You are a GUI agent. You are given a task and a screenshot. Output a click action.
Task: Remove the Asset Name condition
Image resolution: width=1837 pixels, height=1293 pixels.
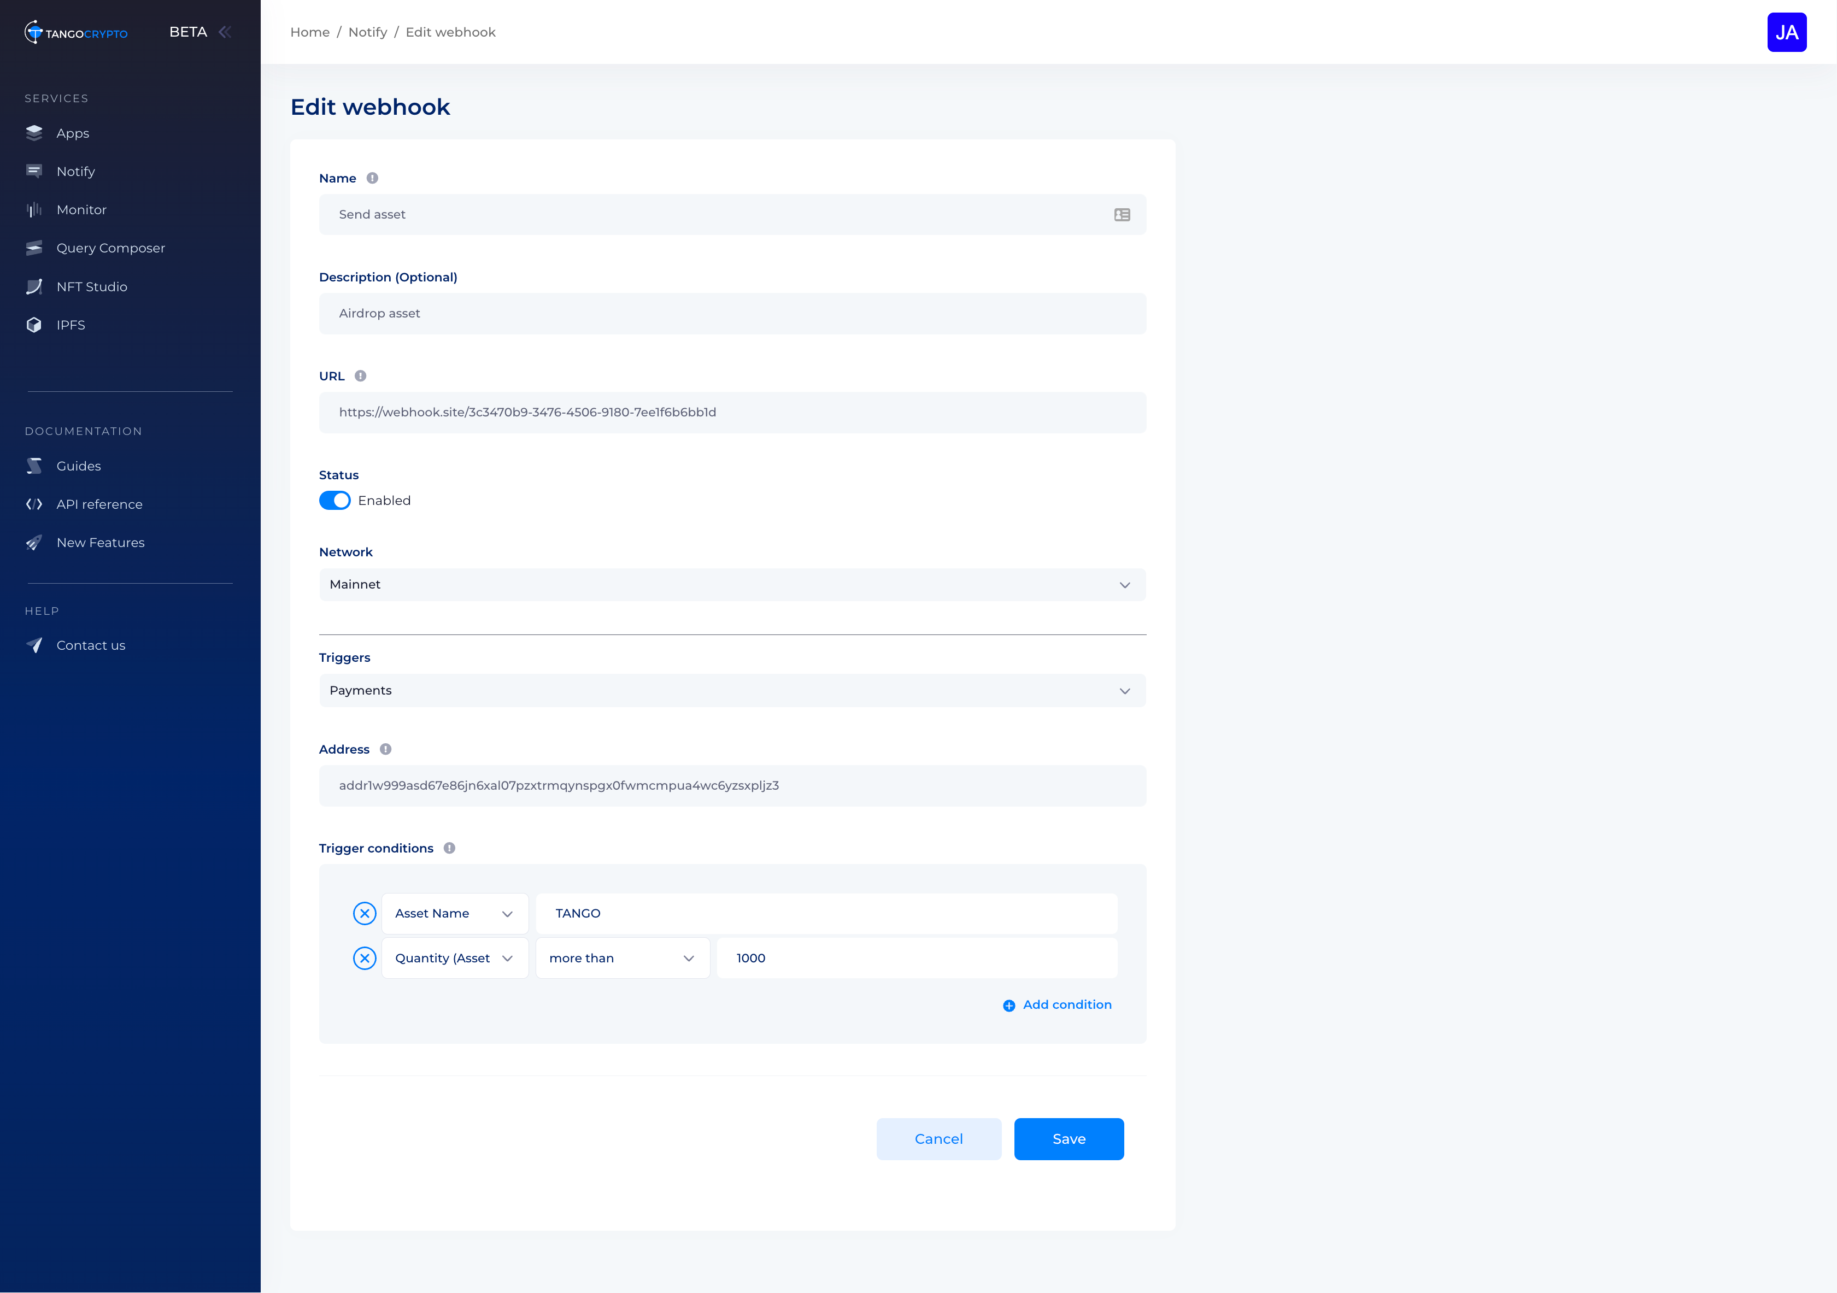point(365,914)
